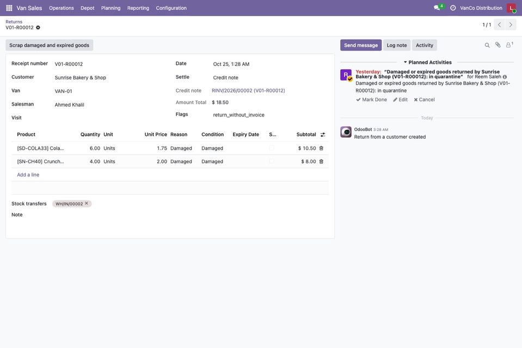This screenshot has width=522, height=348.
Task: Open the conversations messages icon
Action: click(x=437, y=8)
